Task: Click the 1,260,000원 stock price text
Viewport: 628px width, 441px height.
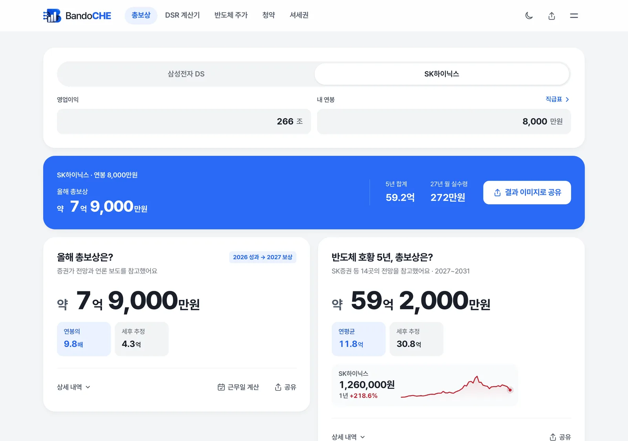Action: coord(367,385)
